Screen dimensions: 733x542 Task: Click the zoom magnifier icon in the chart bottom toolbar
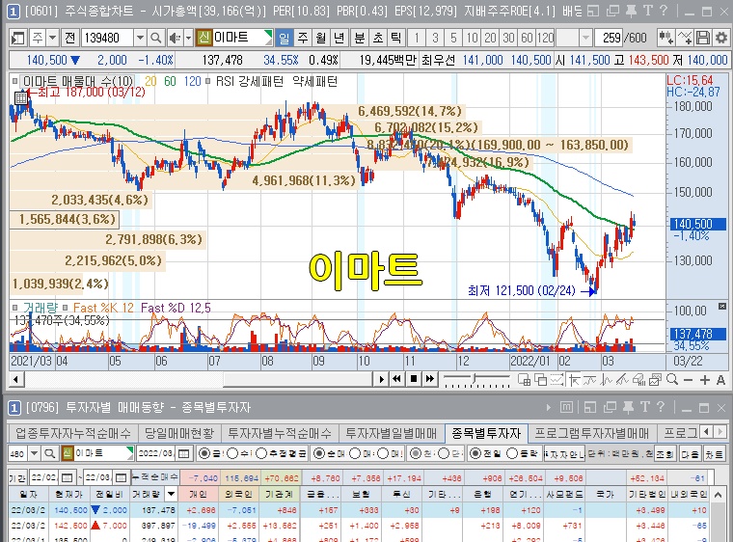pos(672,379)
